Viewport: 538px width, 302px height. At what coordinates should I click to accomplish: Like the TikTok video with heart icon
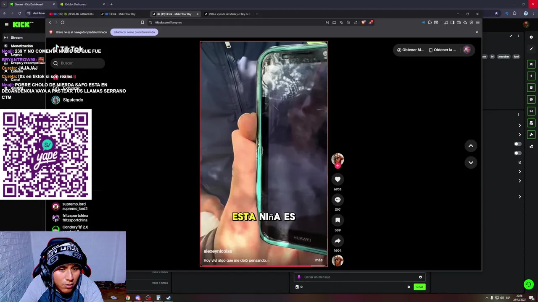click(338, 179)
